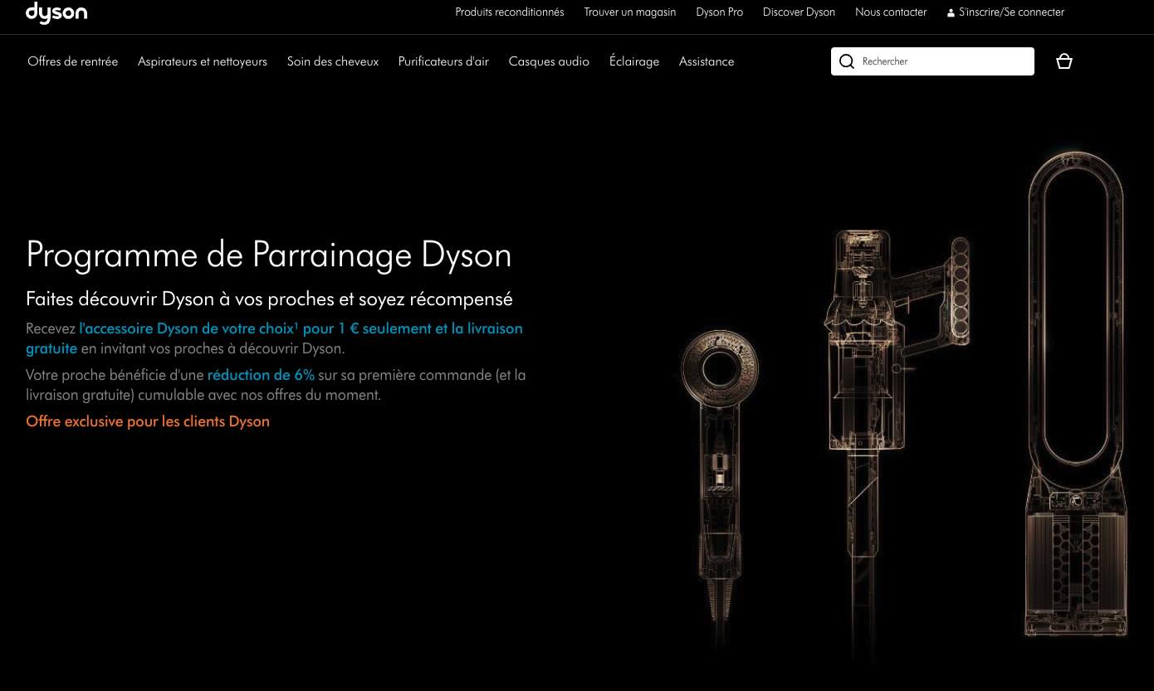The height and width of the screenshot is (691, 1154).
Task: Open Assistance menu
Action: 707,61
